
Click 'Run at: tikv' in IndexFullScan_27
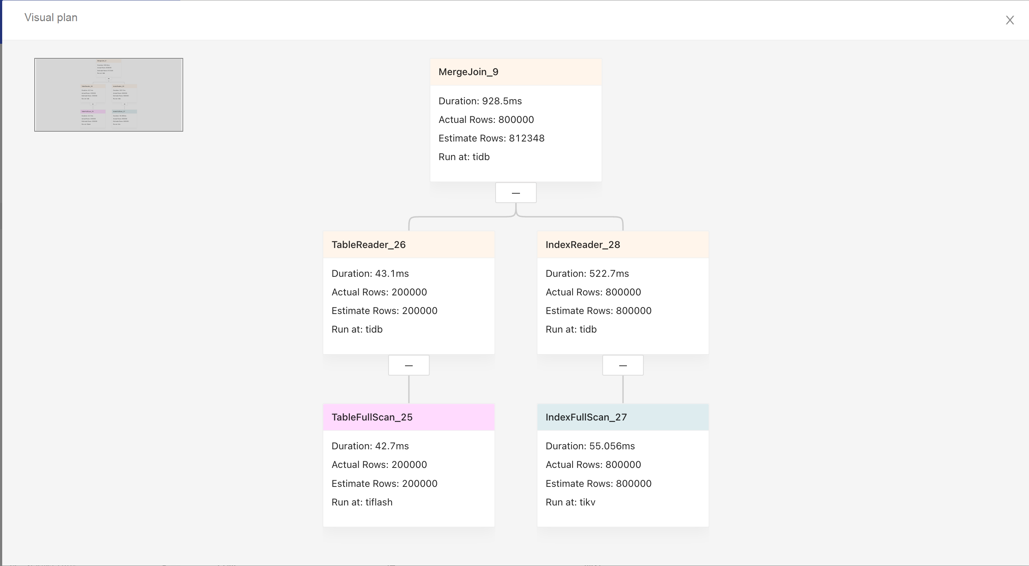(x=570, y=502)
